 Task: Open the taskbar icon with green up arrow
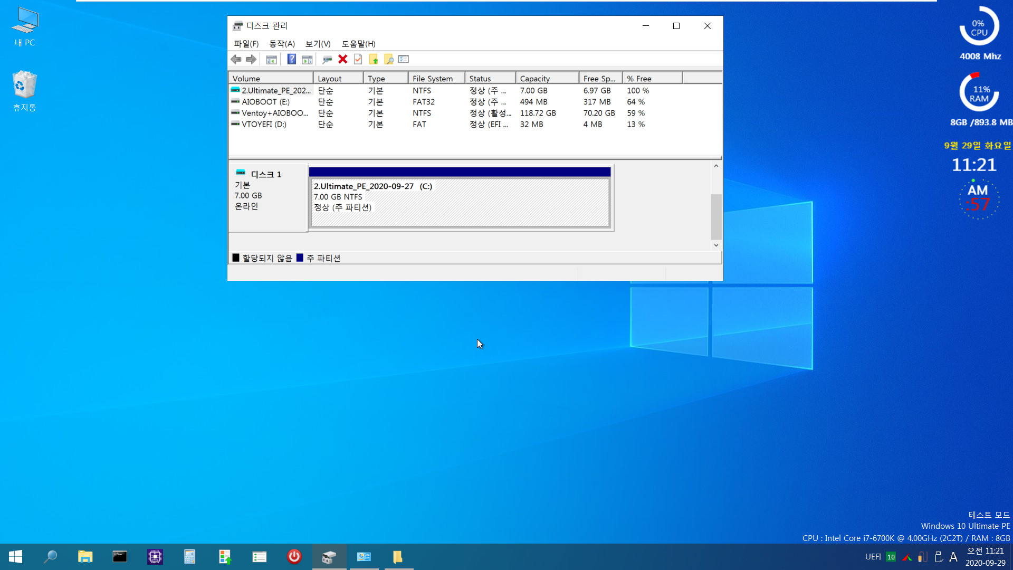[x=225, y=557]
